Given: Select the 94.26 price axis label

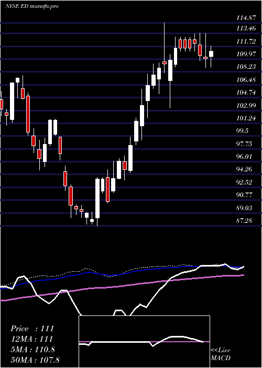Looking at the screenshot, I should click(244, 169).
